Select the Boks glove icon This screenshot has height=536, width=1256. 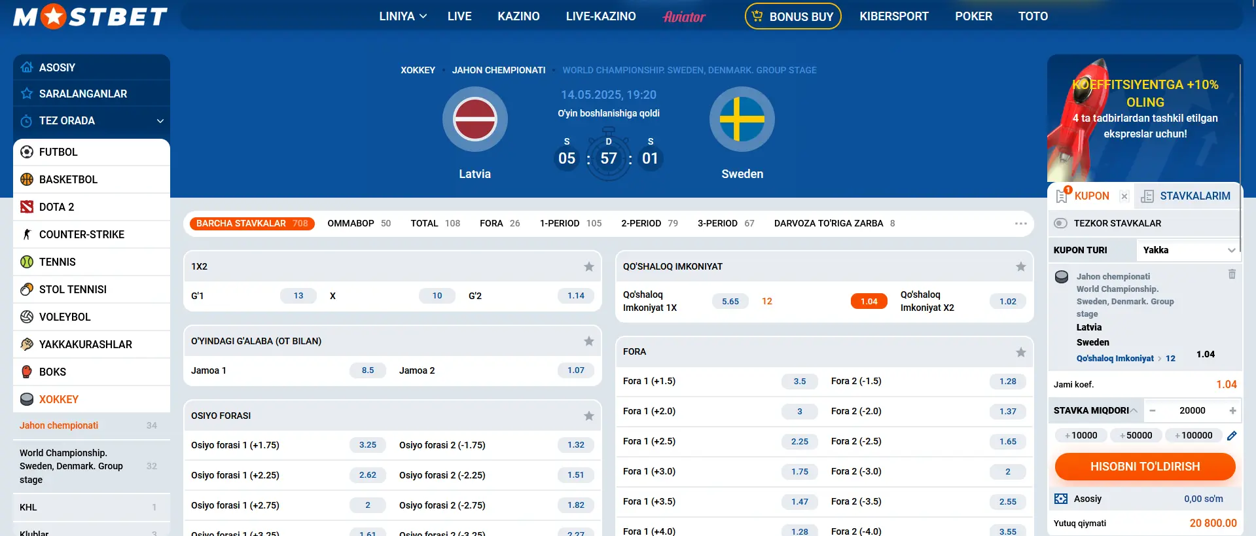(27, 372)
